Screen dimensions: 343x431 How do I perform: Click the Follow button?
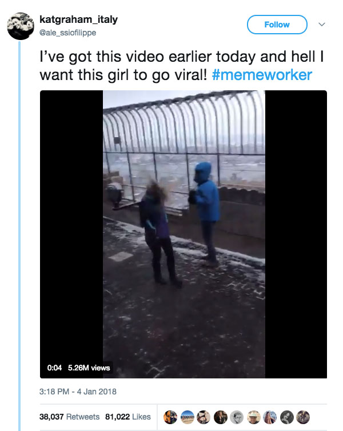pyautogui.click(x=277, y=25)
